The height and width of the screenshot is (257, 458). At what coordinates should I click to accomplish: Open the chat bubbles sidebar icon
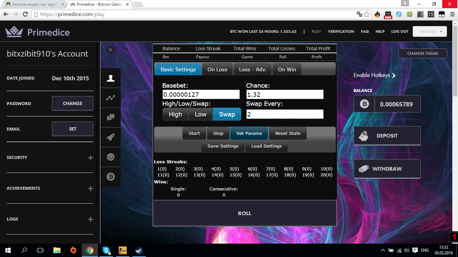click(x=111, y=117)
